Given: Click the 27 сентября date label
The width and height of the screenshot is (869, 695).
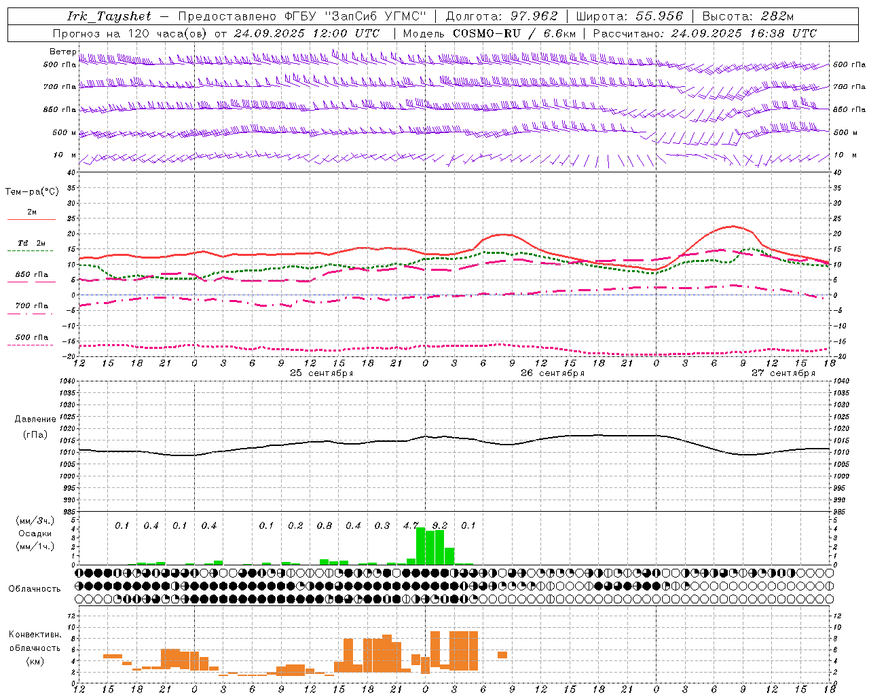Looking at the screenshot, I should click(x=783, y=373).
